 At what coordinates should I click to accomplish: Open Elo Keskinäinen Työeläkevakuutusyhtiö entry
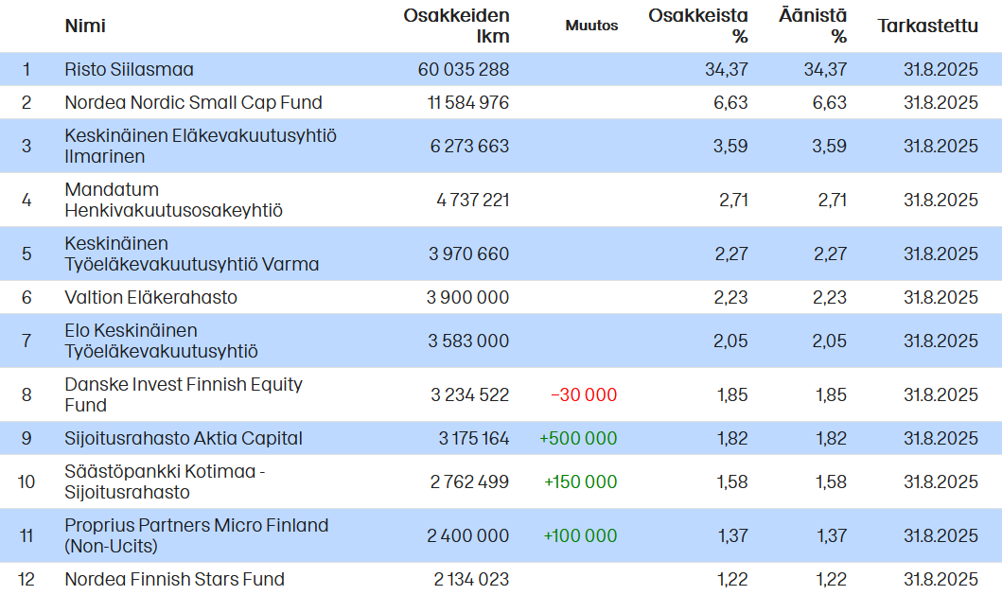(161, 341)
